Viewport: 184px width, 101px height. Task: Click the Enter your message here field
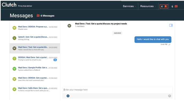tap(117, 90)
